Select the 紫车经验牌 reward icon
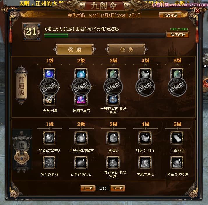Image resolution: width=208 pixels, height=205 pixels. [49, 162]
